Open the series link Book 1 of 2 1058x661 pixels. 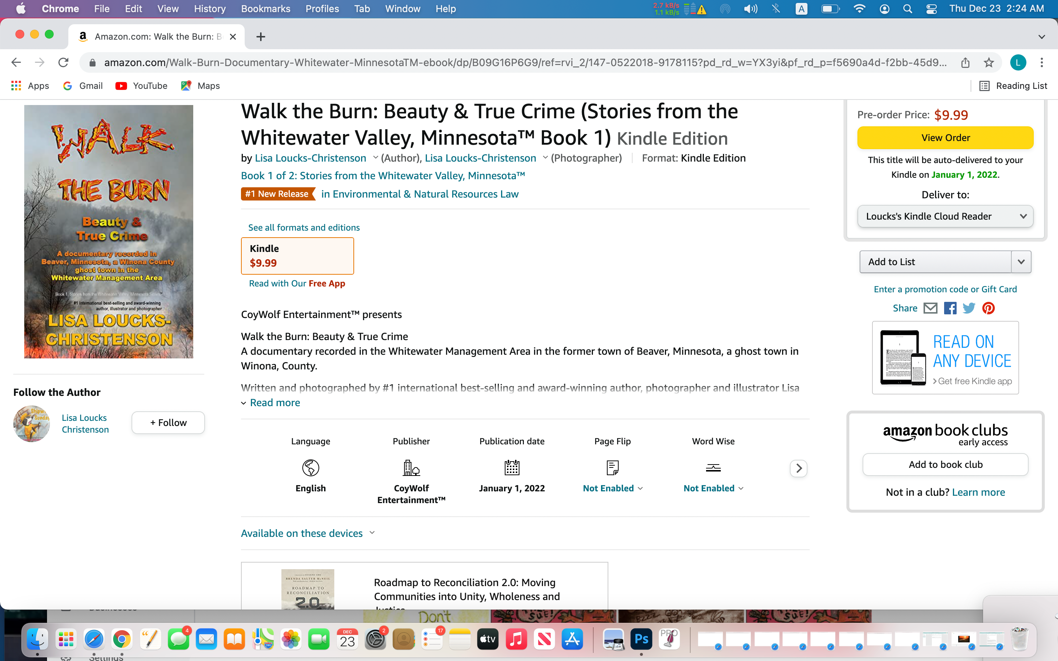pos(383,176)
